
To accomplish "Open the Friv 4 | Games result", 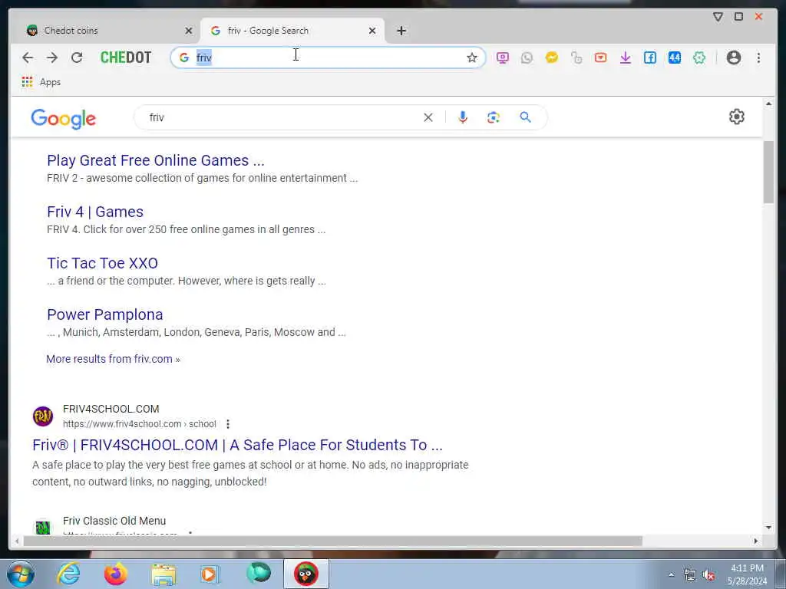I will 95,212.
